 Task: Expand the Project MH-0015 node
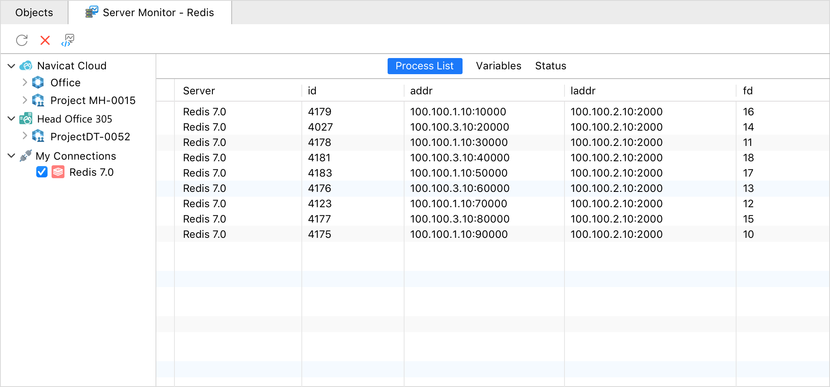point(25,100)
